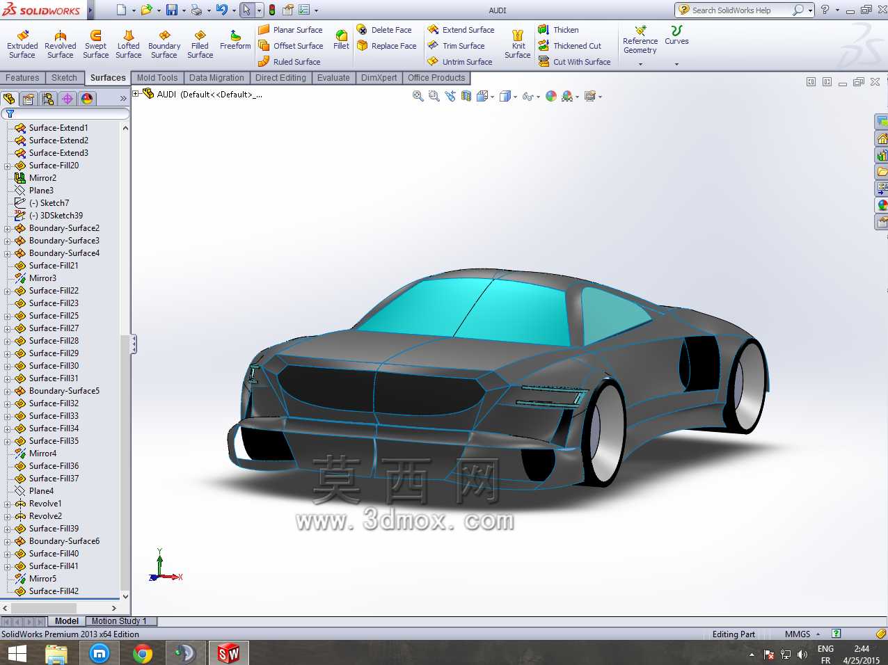
Task: Click the Ruled Surface command
Action: [x=289, y=62]
